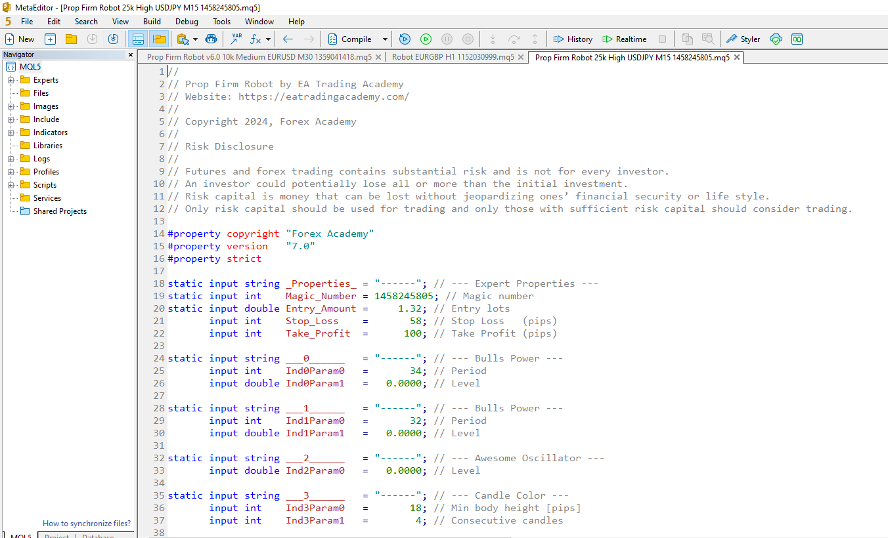The image size is (888, 538).
Task: Switch to the Robot EURGBP H1 tab
Action: coord(453,57)
